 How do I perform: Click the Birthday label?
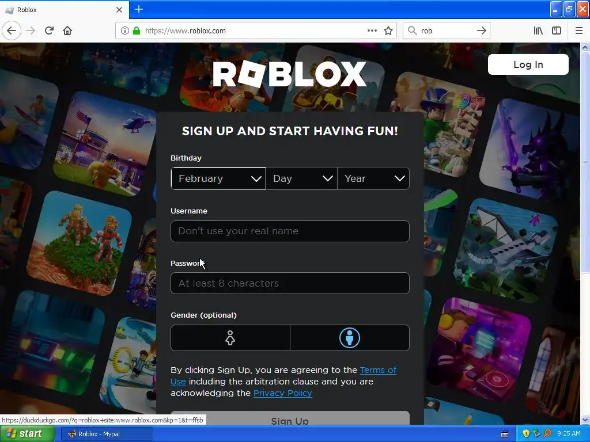(x=186, y=158)
